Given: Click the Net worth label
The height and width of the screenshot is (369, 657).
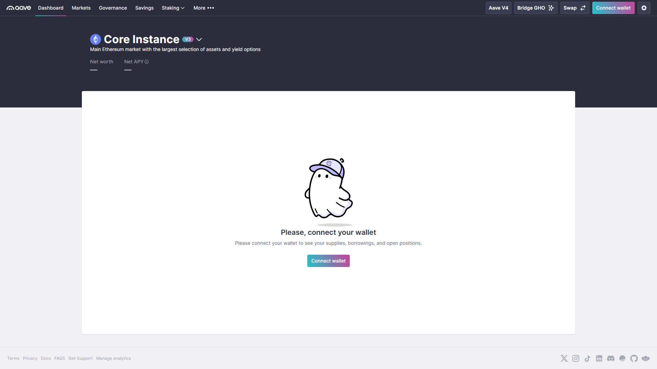Looking at the screenshot, I should pos(102,62).
